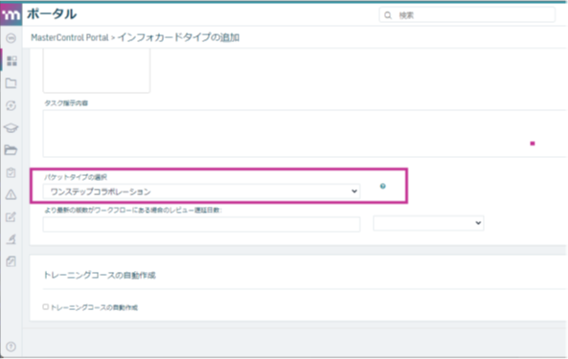This screenshot has height=359, width=568.
Task: Click the トレーニングコースの自動作成 section heading
Action: click(x=100, y=276)
